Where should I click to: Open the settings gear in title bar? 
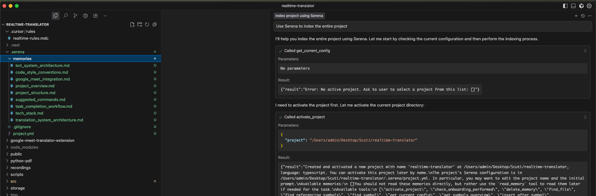tap(589, 6)
